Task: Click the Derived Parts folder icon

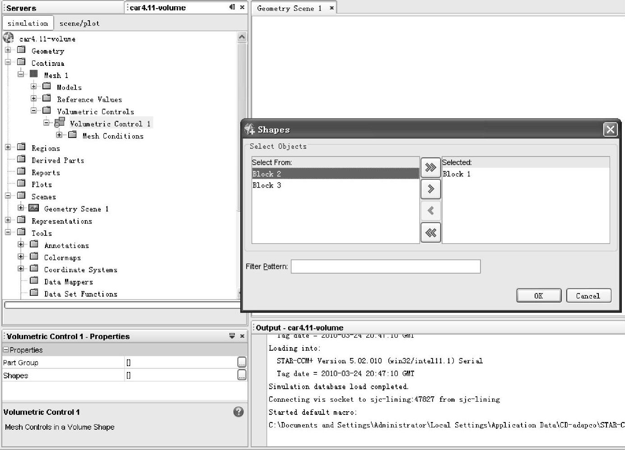Action: click(21, 159)
